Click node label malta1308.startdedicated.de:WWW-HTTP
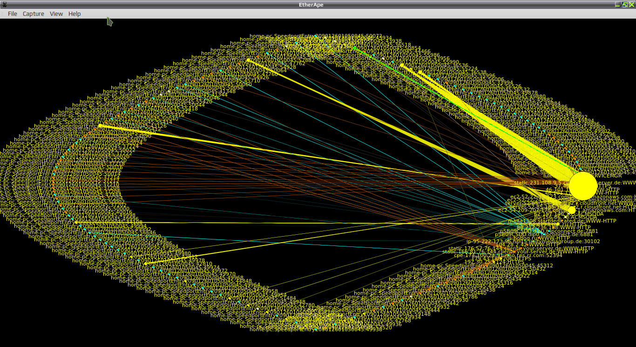Screen dimensions: 636x347 tap(562, 221)
